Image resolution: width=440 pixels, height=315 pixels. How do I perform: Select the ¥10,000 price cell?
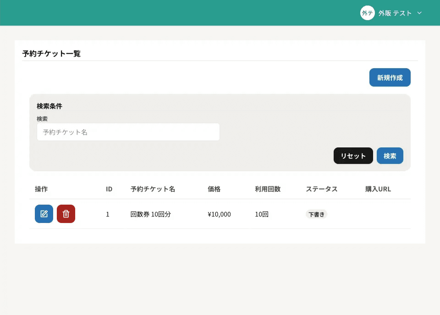coord(219,214)
